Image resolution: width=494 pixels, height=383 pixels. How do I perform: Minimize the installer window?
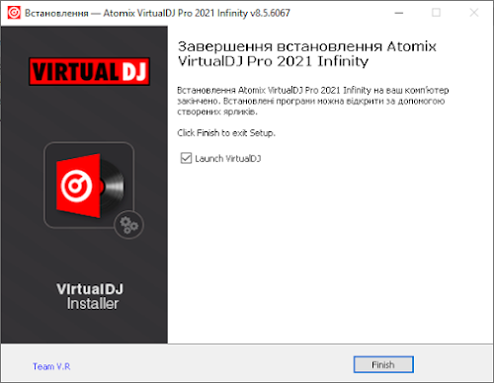[x=399, y=13]
